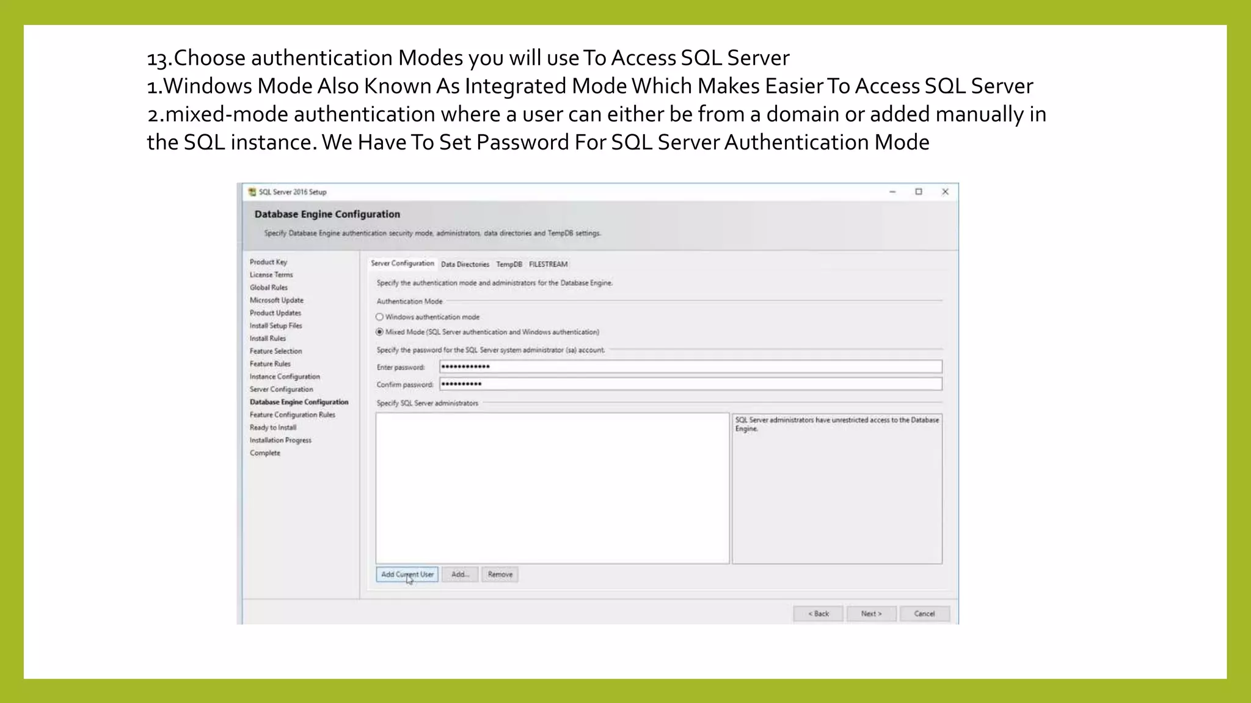Image resolution: width=1251 pixels, height=703 pixels.
Task: Maximize the SQL Server Setup window
Action: click(x=918, y=192)
